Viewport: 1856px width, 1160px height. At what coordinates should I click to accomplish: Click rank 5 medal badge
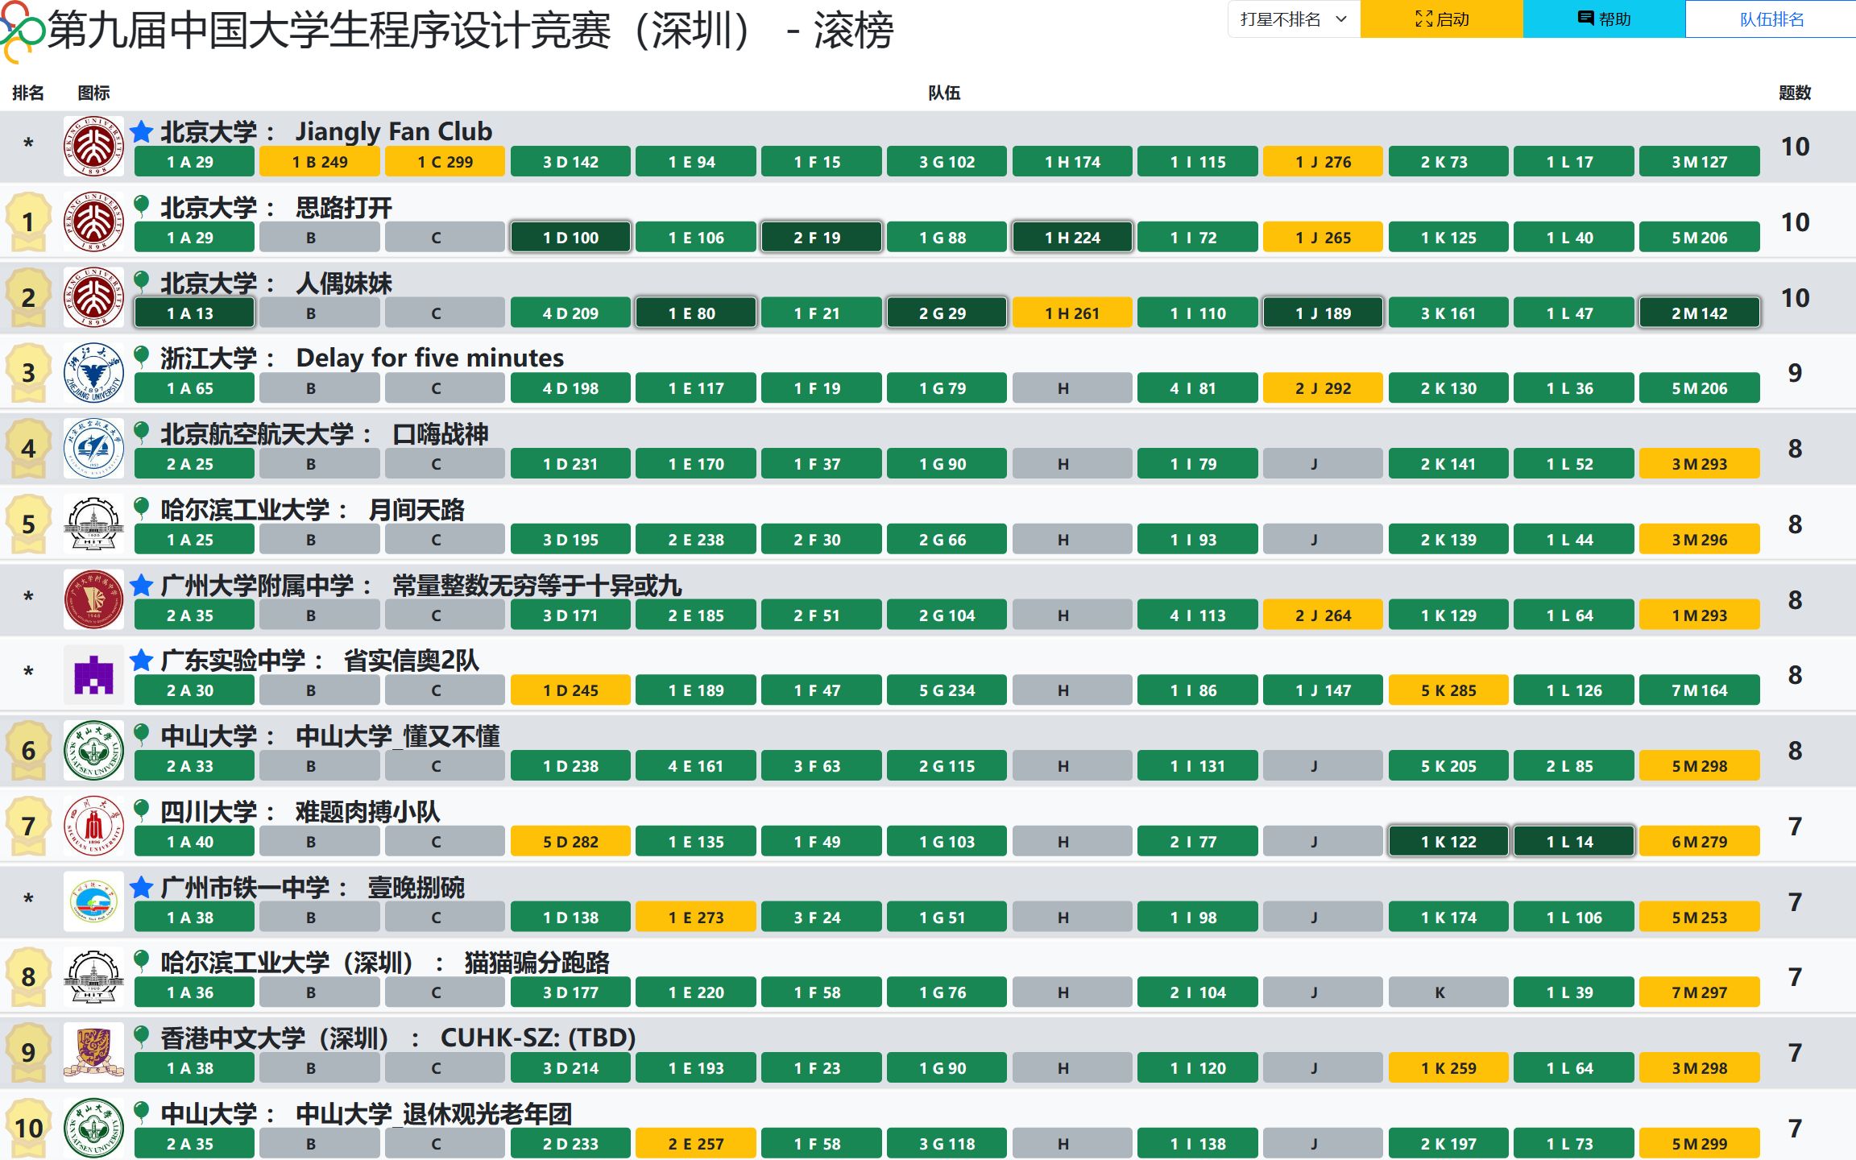point(28,524)
